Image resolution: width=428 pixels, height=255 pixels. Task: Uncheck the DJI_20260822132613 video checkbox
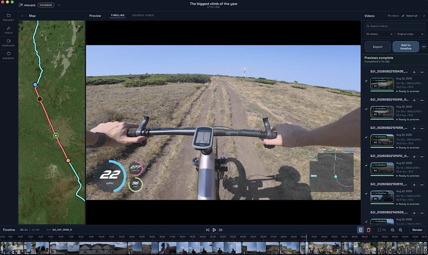(366, 193)
